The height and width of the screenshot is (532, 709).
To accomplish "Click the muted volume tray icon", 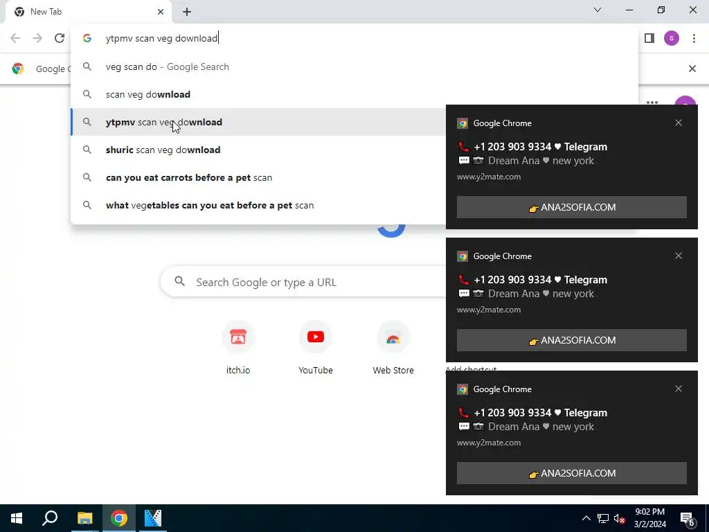I will [620, 518].
